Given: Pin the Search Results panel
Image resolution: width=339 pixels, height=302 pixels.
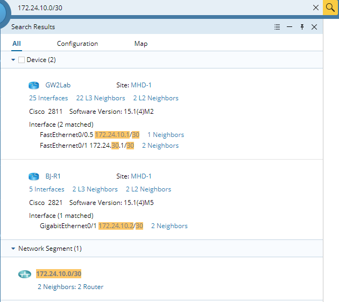Looking at the screenshot, I should [x=302, y=27].
